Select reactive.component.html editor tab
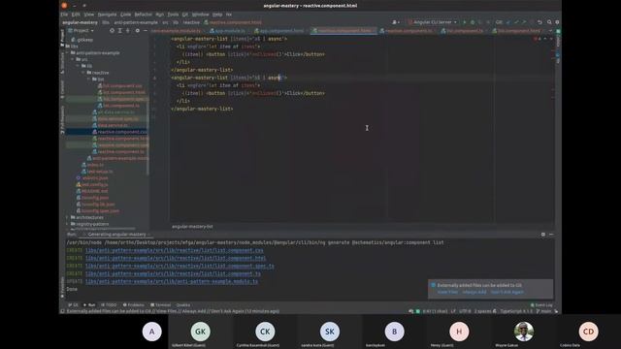Image resolution: width=621 pixels, height=349 pixels. pos(343,30)
